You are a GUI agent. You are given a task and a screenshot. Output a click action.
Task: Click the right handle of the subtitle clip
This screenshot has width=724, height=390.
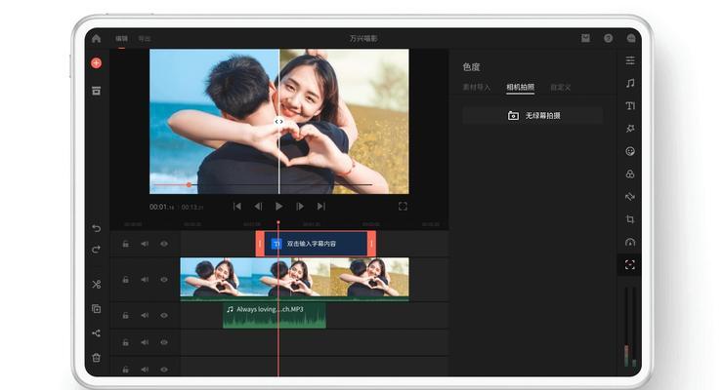371,244
